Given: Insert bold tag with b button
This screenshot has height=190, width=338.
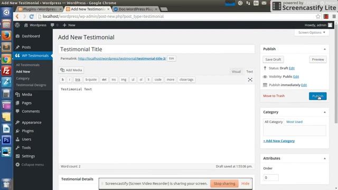Looking at the screenshot, I should pyautogui.click(x=63, y=80).
